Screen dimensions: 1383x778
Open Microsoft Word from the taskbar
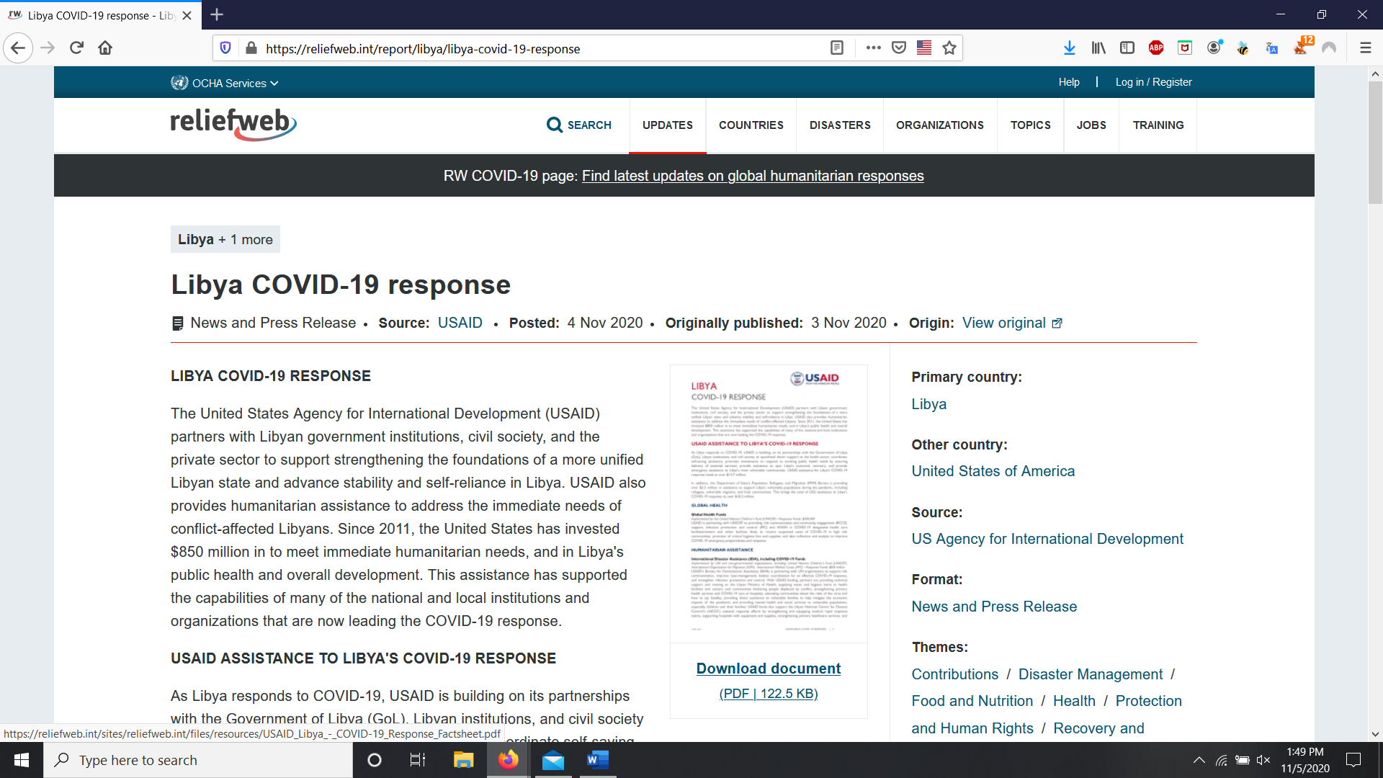pyautogui.click(x=597, y=760)
